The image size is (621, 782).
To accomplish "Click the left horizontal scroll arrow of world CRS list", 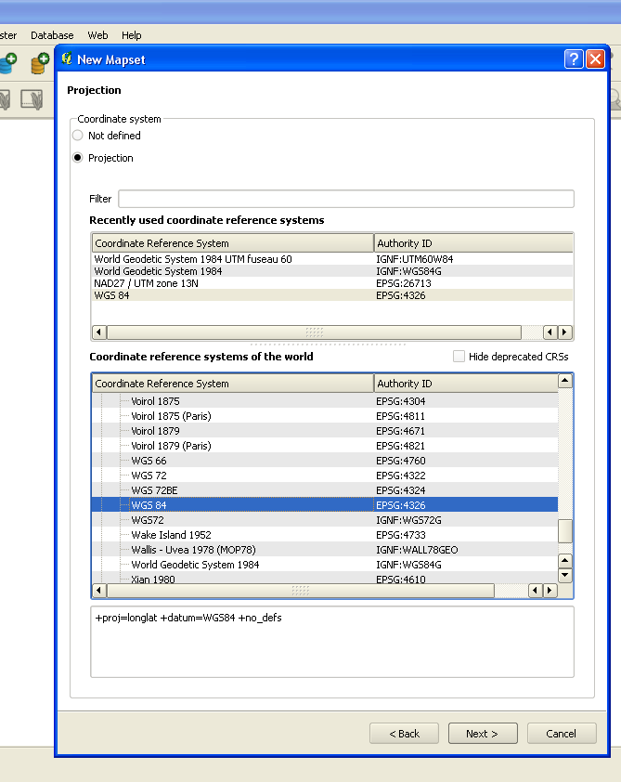I will coord(98,591).
